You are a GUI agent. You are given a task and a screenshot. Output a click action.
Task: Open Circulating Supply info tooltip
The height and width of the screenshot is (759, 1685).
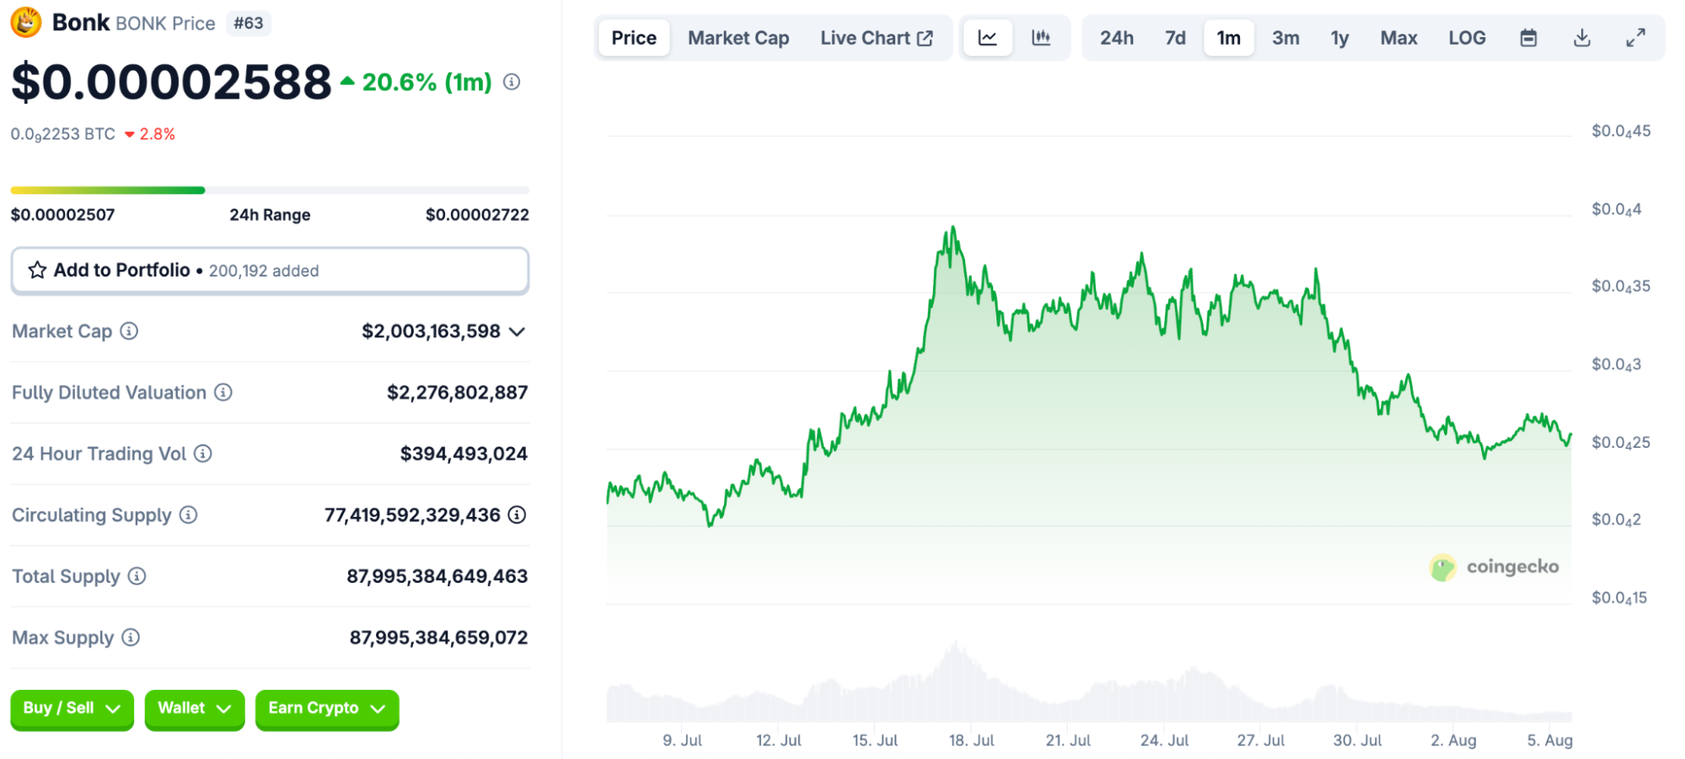tap(190, 515)
